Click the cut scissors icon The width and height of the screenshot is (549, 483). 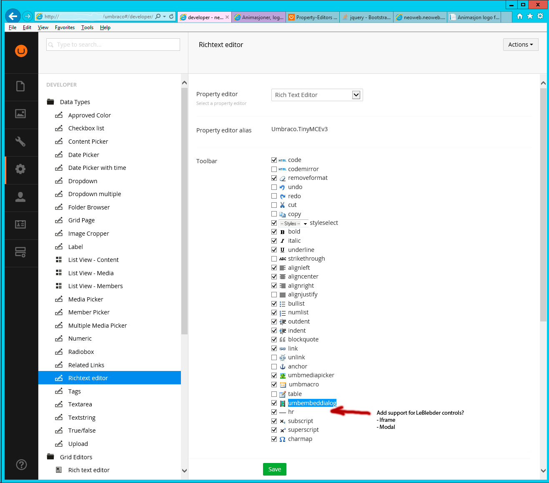(283, 205)
